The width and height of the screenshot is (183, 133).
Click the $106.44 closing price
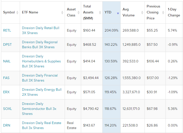pos(153,61)
